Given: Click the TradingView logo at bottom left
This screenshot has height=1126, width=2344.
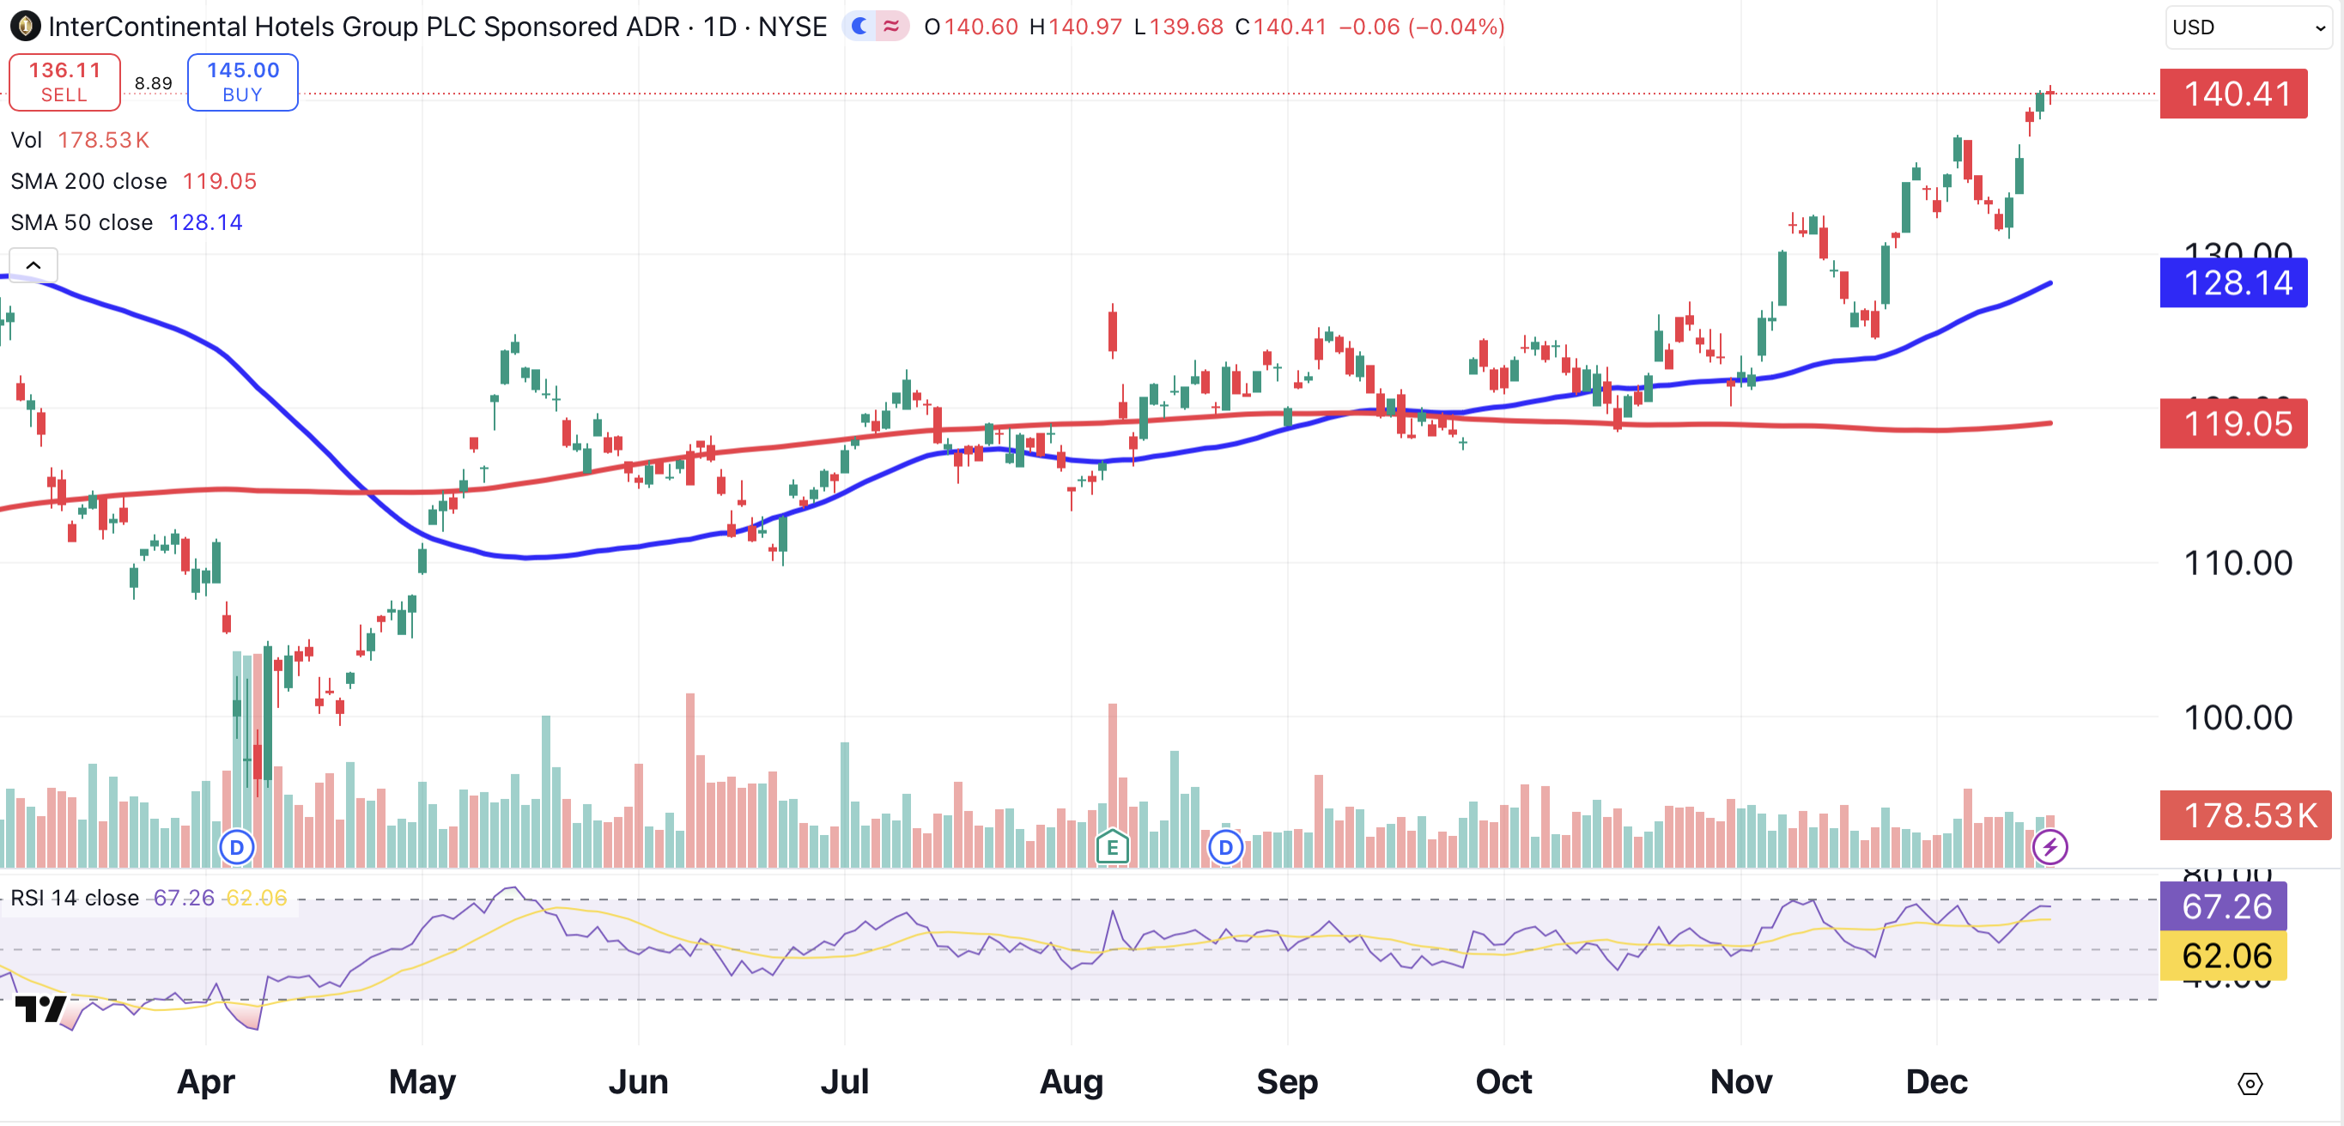Looking at the screenshot, I should pos(40,1008).
